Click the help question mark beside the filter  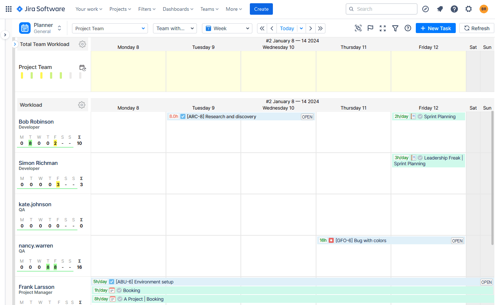tap(408, 28)
